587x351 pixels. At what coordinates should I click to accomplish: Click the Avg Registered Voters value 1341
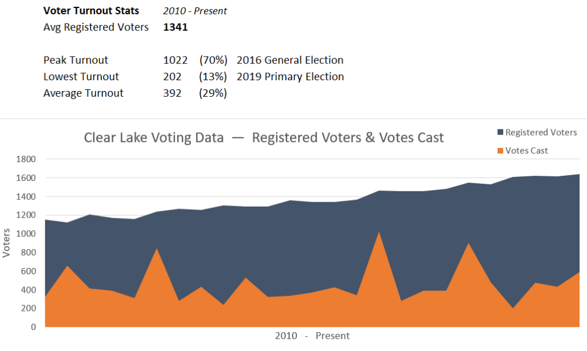click(x=175, y=27)
